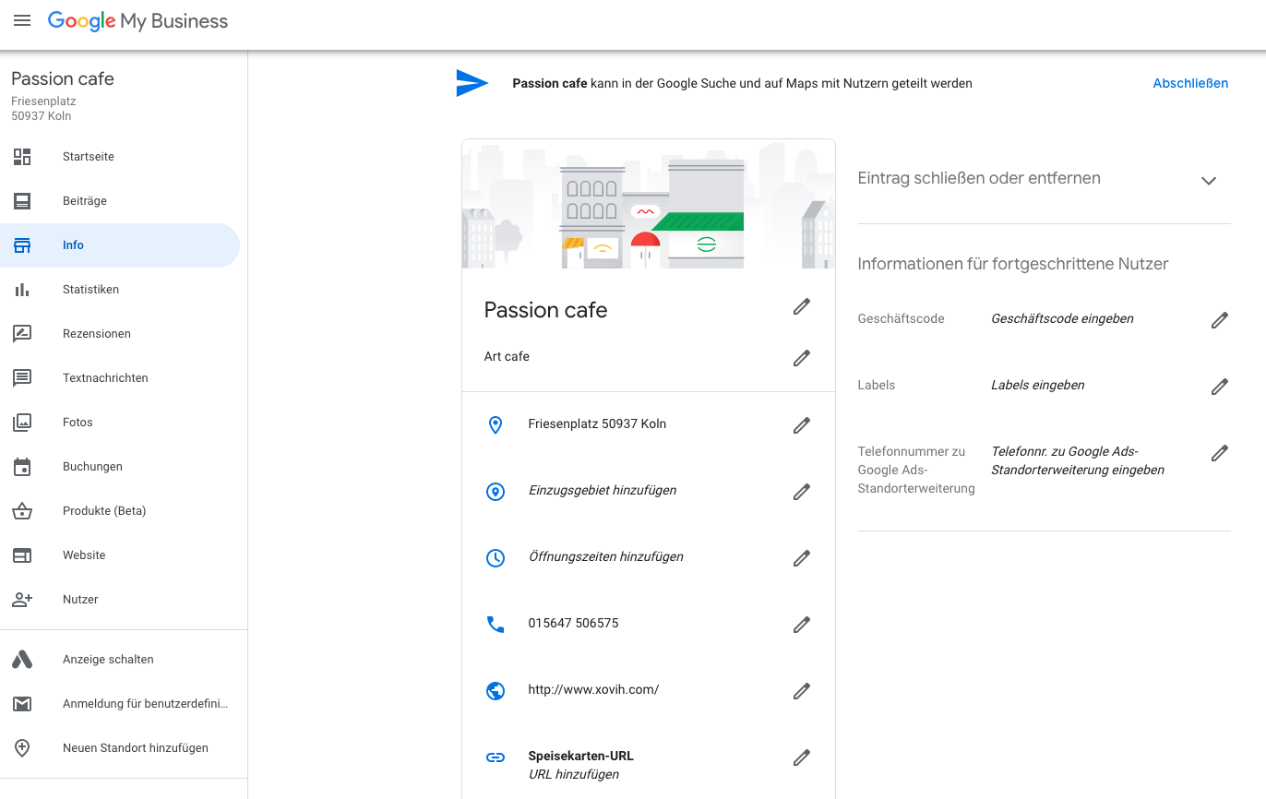Open the hamburger main menu
Viewport: 1266px width, 799px height.
pyautogui.click(x=22, y=20)
